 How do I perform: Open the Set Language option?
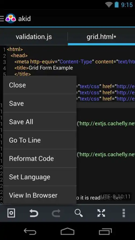[40, 177]
